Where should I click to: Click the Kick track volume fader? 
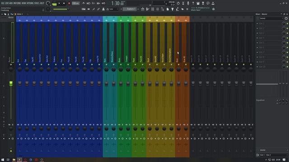[x=20, y=83]
